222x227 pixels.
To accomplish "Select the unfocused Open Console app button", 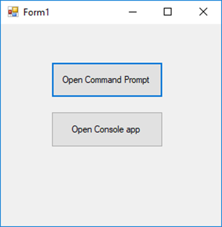I will coord(107,129).
